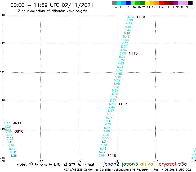
Task: Select the lavender 45 ft legend swatch
Action: click(180, 3)
